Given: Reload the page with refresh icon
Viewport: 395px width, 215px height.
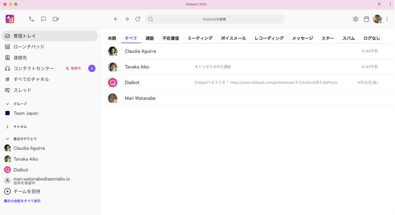Looking at the screenshot, I should click(x=138, y=19).
